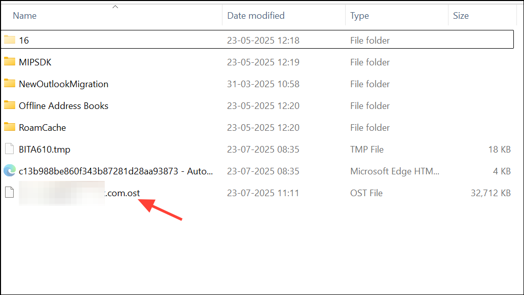Toggle the sort chevron above Name
Viewport: 524px width, 295px height.
pyautogui.click(x=116, y=7)
